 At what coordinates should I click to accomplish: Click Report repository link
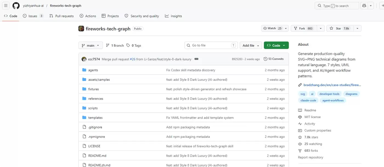310,157
